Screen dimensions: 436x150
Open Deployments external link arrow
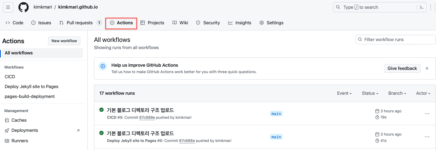[x=78, y=131]
